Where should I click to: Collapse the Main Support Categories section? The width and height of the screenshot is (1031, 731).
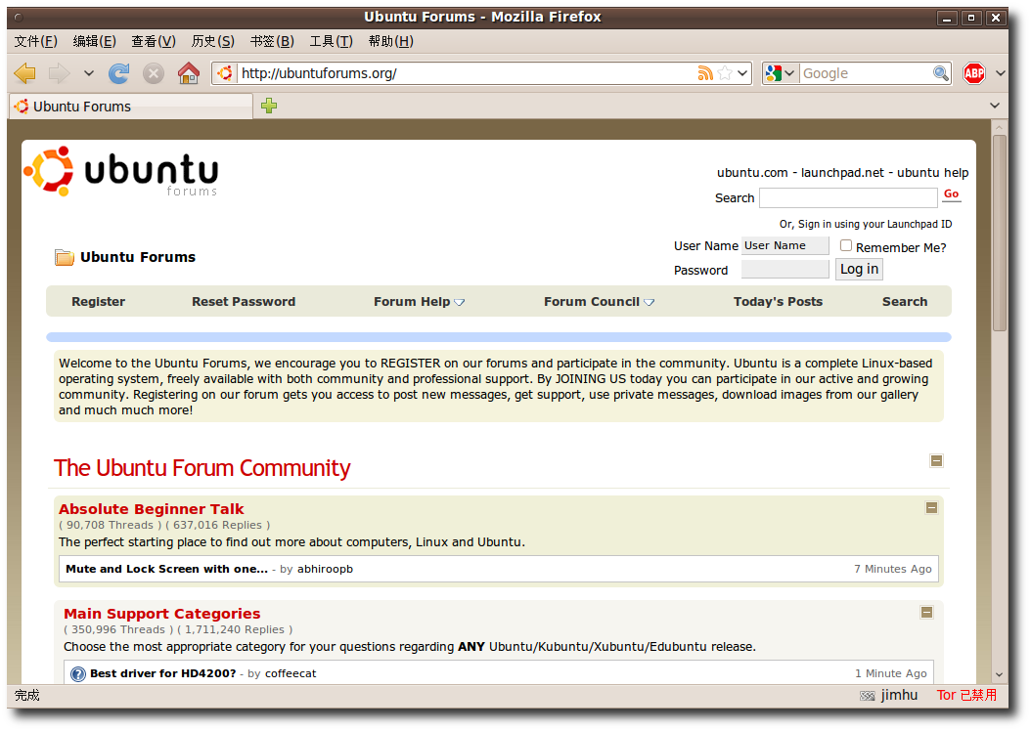point(926,612)
